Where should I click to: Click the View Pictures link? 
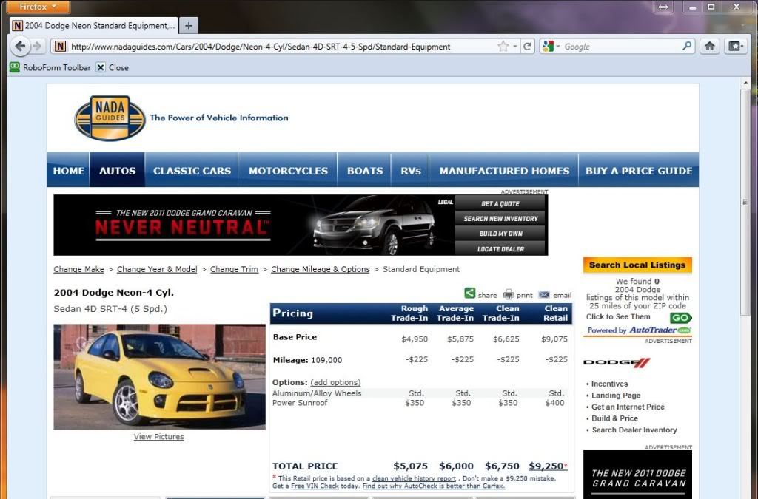(x=158, y=437)
